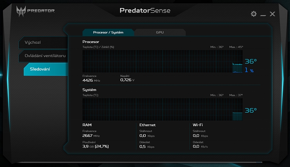The width and height of the screenshot is (290, 167).
Task: Click the RAM heading
Action: 87,125
